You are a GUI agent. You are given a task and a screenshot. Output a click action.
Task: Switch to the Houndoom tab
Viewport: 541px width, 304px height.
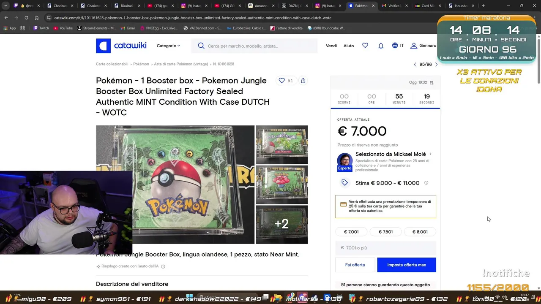(x=461, y=6)
